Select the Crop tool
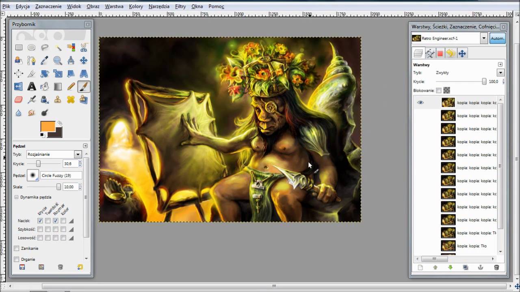 32,73
